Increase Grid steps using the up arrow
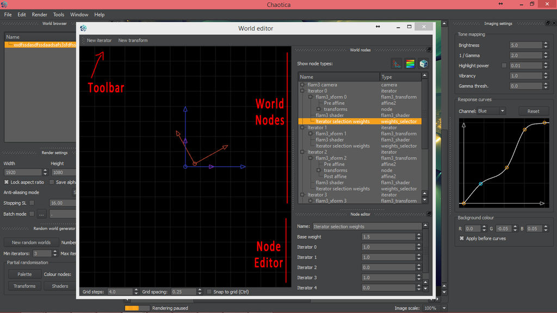 136,290
